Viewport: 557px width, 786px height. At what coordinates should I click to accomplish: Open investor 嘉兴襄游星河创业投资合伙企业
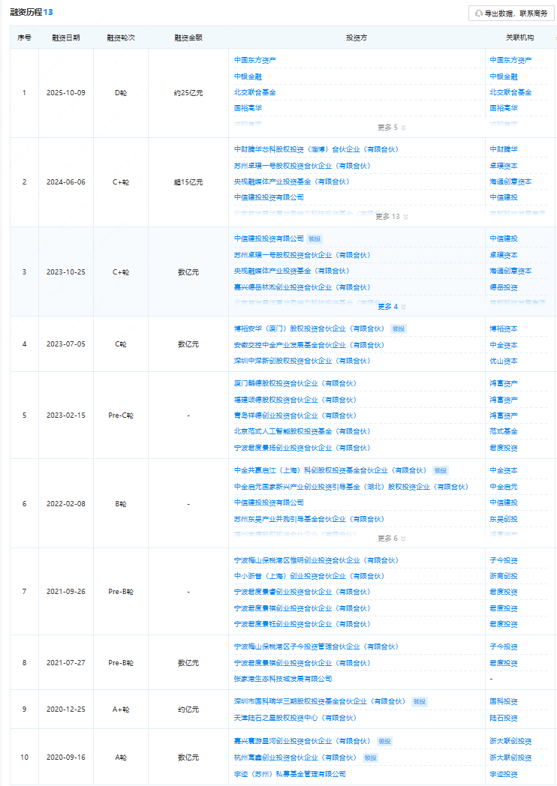coord(302,741)
